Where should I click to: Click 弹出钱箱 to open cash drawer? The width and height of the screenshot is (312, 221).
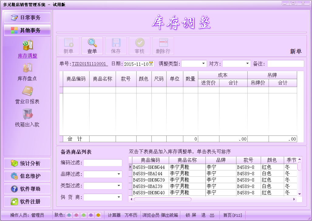click(x=169, y=215)
